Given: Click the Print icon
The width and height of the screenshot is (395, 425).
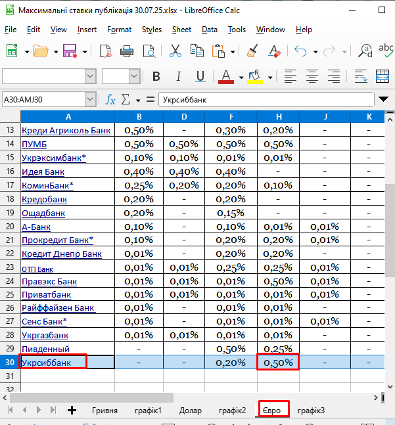Looking at the screenshot, I should pyautogui.click(x=127, y=51).
